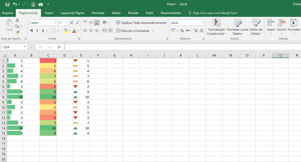This screenshot has height=162, width=301.
Task: Toggle Italic (I) formatting
Action: 37,31
